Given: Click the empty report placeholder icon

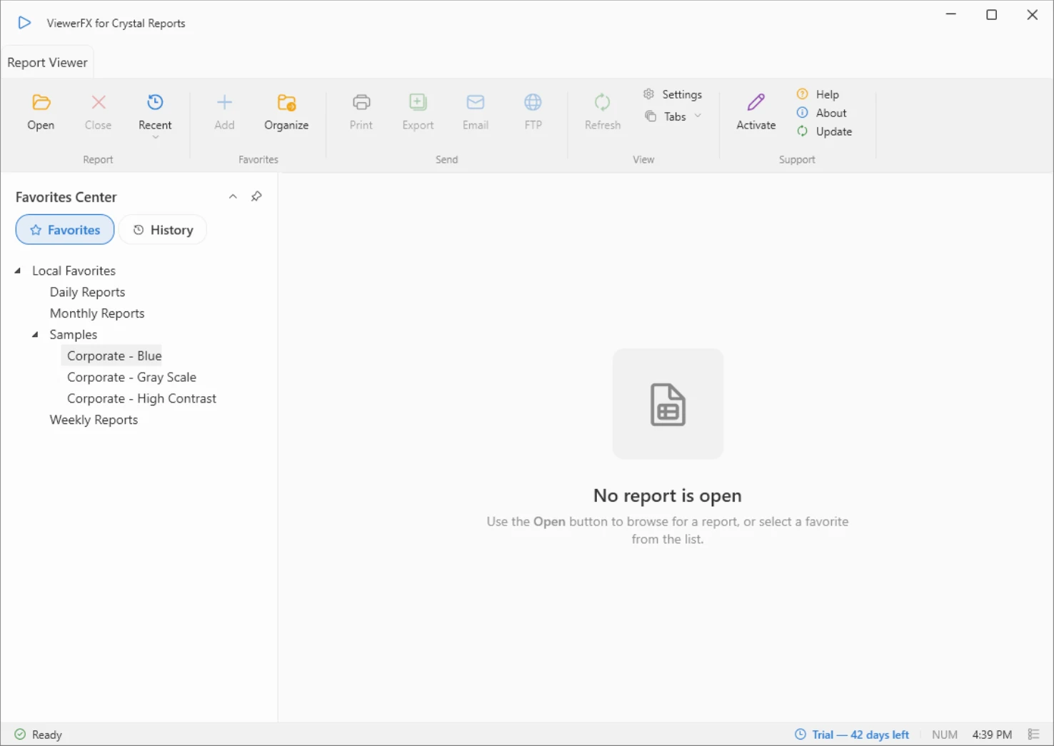Looking at the screenshot, I should [668, 404].
